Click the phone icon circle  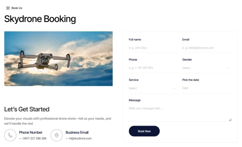10,135
